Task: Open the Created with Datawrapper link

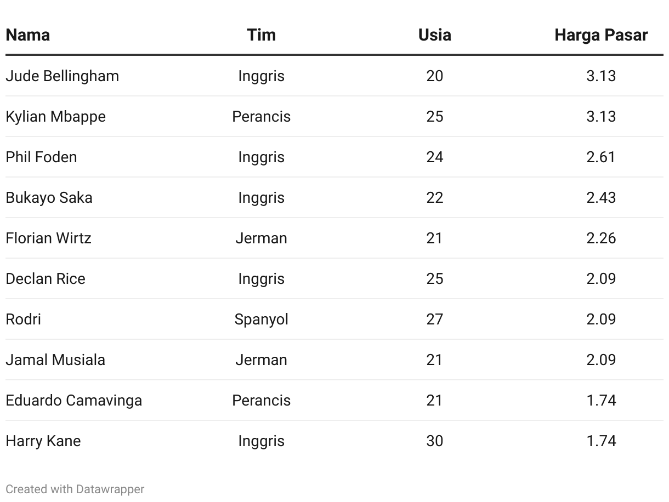Action: [75, 489]
